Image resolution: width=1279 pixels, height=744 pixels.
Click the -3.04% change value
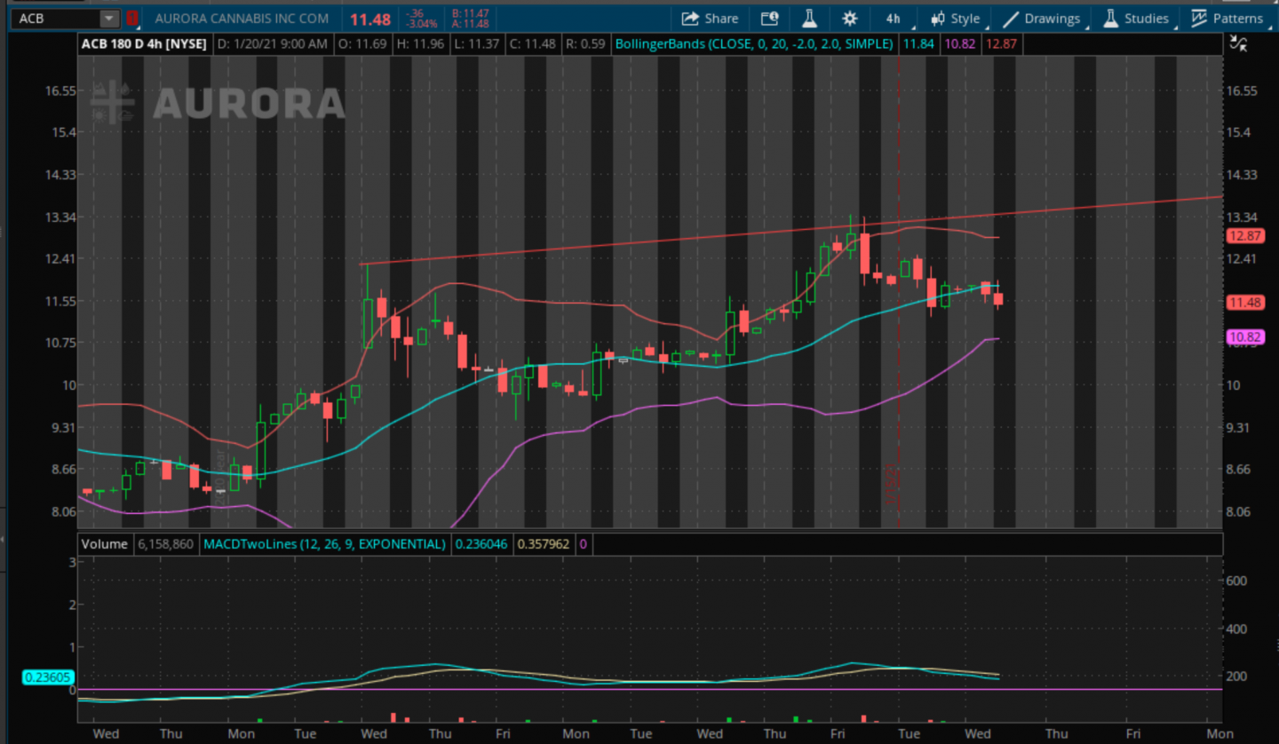(422, 24)
